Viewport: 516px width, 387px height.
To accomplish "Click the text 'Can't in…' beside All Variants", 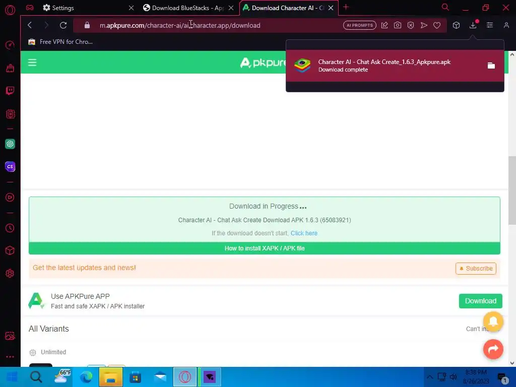I will point(477,329).
